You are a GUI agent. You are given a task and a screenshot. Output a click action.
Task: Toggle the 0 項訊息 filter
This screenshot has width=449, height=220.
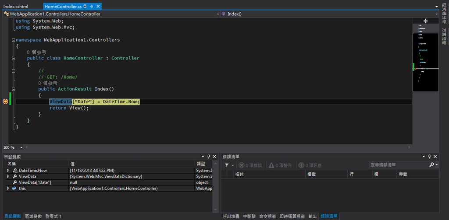[x=310, y=165]
